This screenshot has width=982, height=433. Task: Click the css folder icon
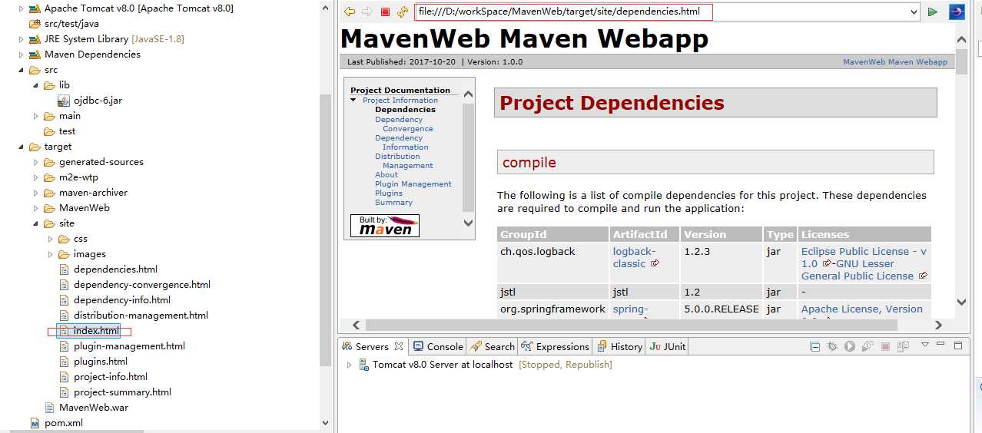tap(64, 239)
